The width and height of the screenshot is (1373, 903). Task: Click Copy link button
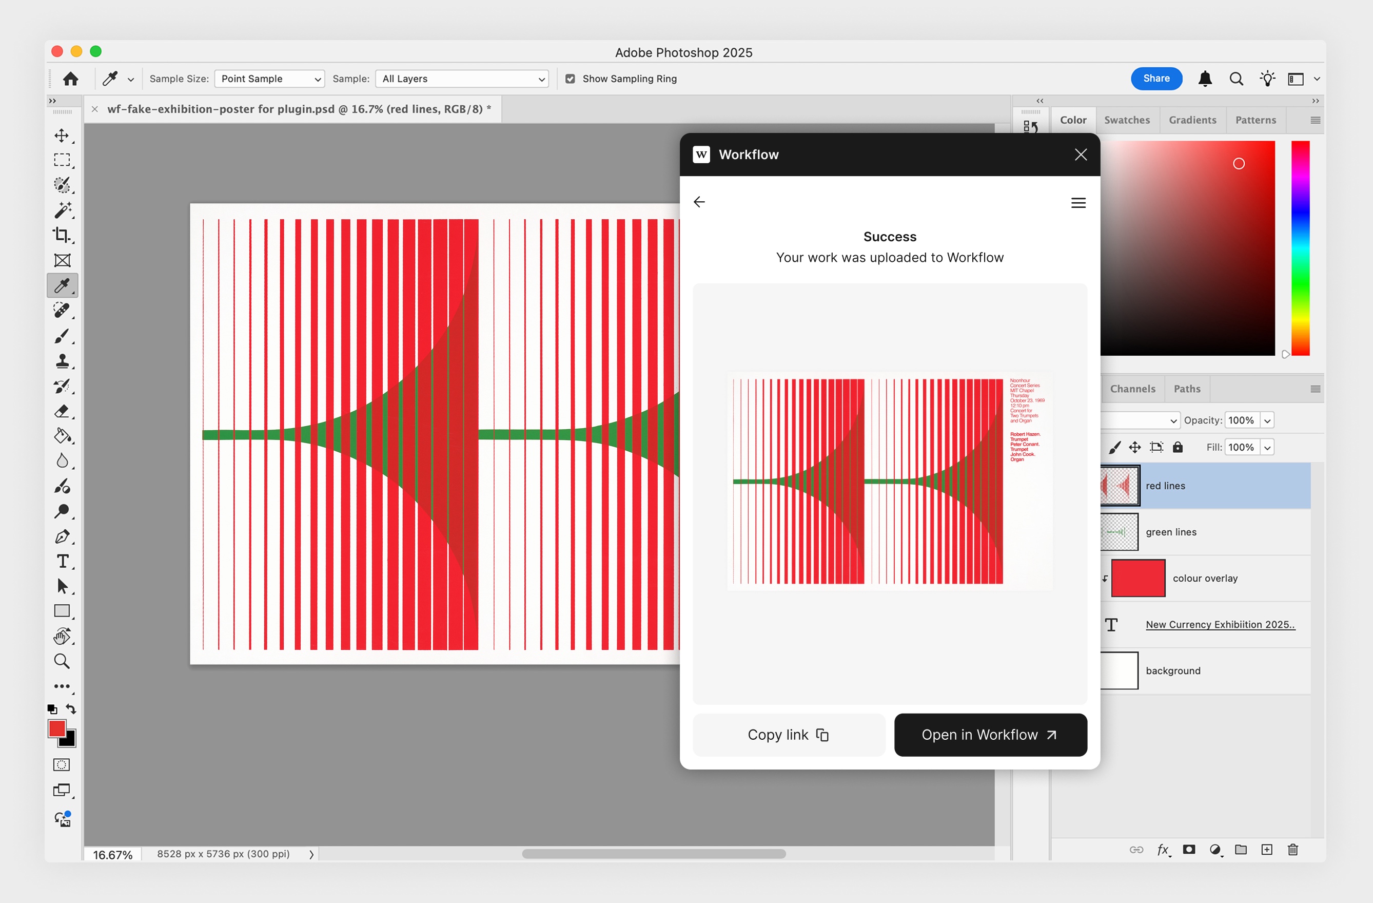(x=789, y=735)
